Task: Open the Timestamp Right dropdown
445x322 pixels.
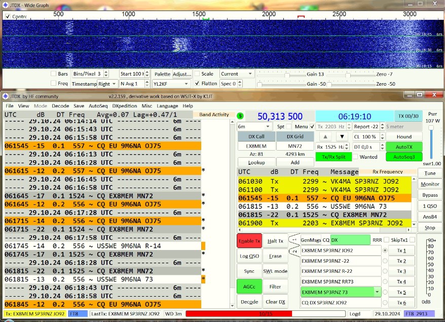Action: click(x=107, y=84)
